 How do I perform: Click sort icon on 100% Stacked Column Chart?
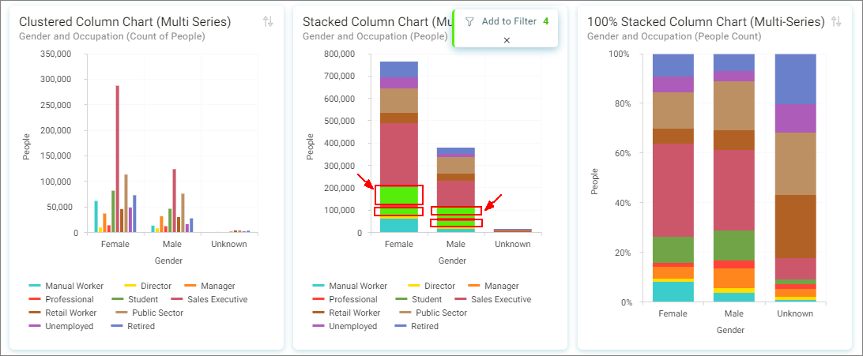836,21
